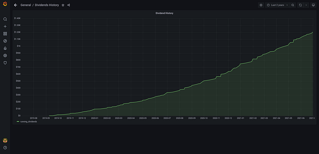Open the Create plus icon in sidebar
Screen dimensions: 319x154
[5, 26]
